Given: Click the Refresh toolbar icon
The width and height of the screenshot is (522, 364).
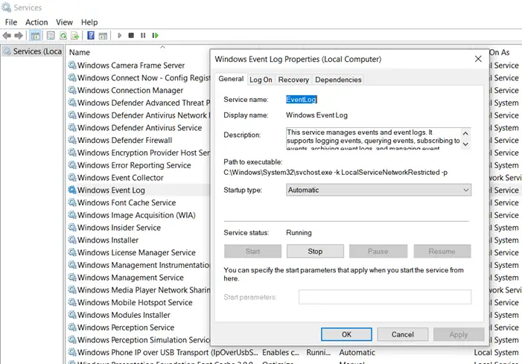Looking at the screenshot, I should (63, 35).
